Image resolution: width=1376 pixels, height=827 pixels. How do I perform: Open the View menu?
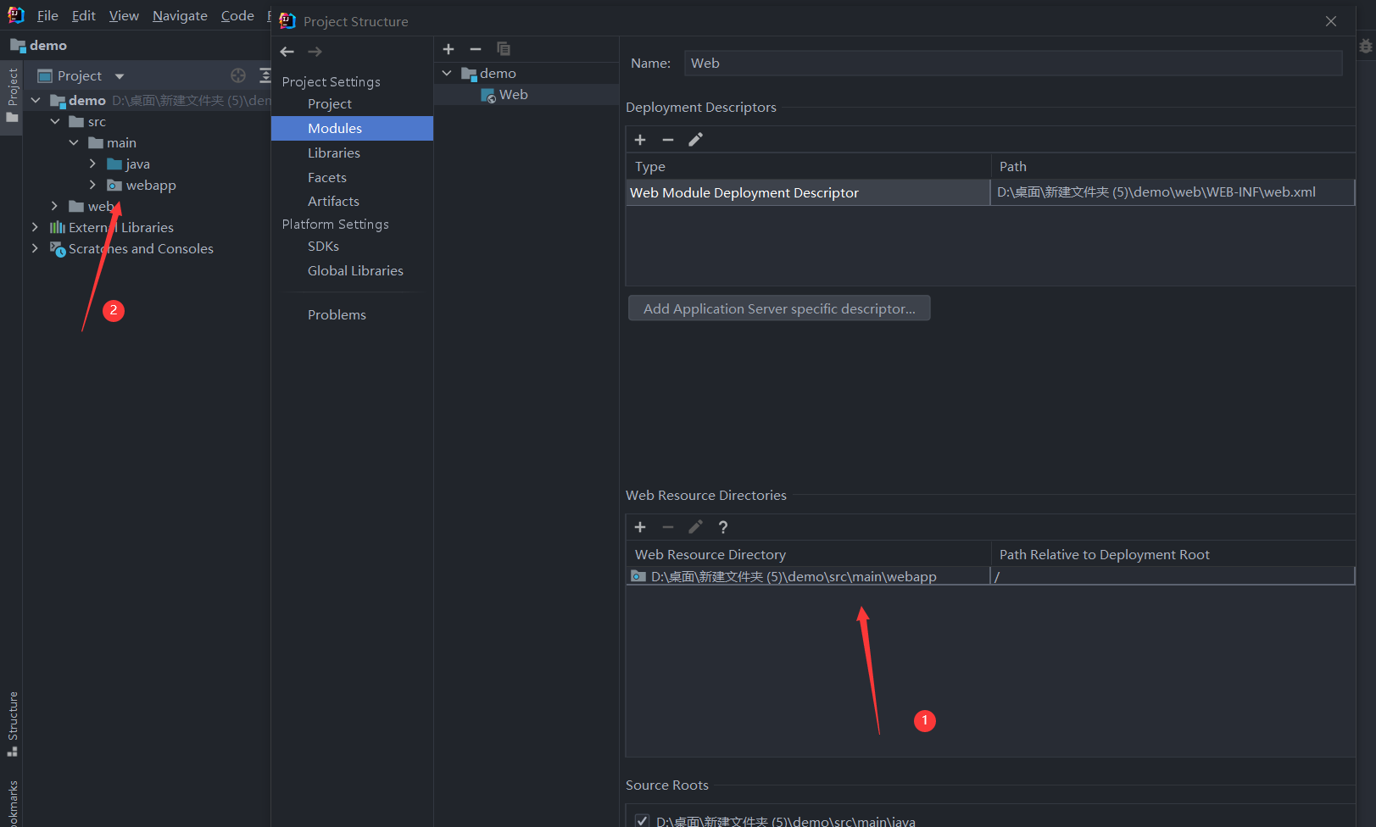124,16
